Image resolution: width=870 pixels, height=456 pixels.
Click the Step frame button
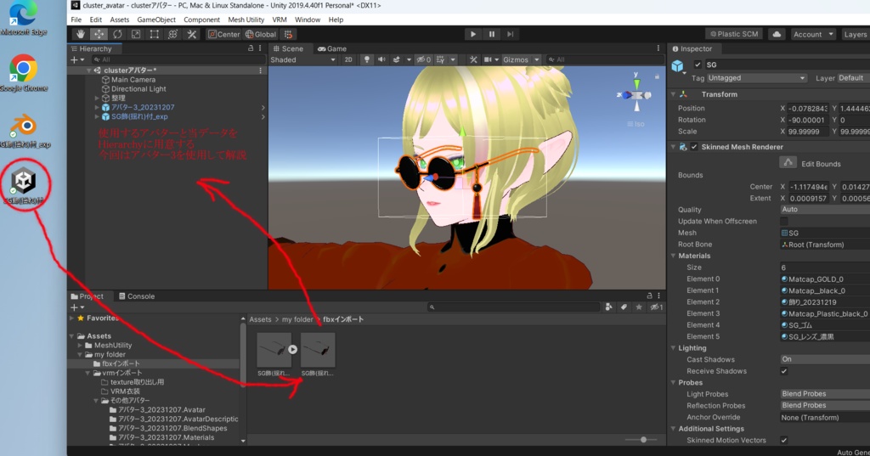pos(510,35)
